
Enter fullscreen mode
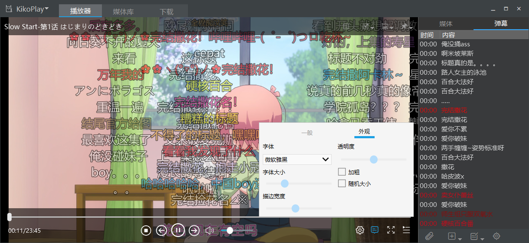click(x=391, y=230)
